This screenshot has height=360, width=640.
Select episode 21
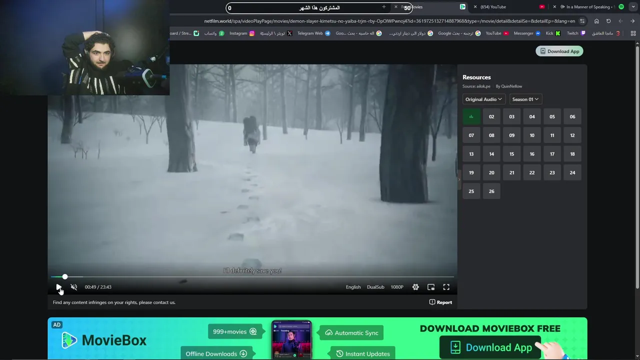tap(511, 172)
